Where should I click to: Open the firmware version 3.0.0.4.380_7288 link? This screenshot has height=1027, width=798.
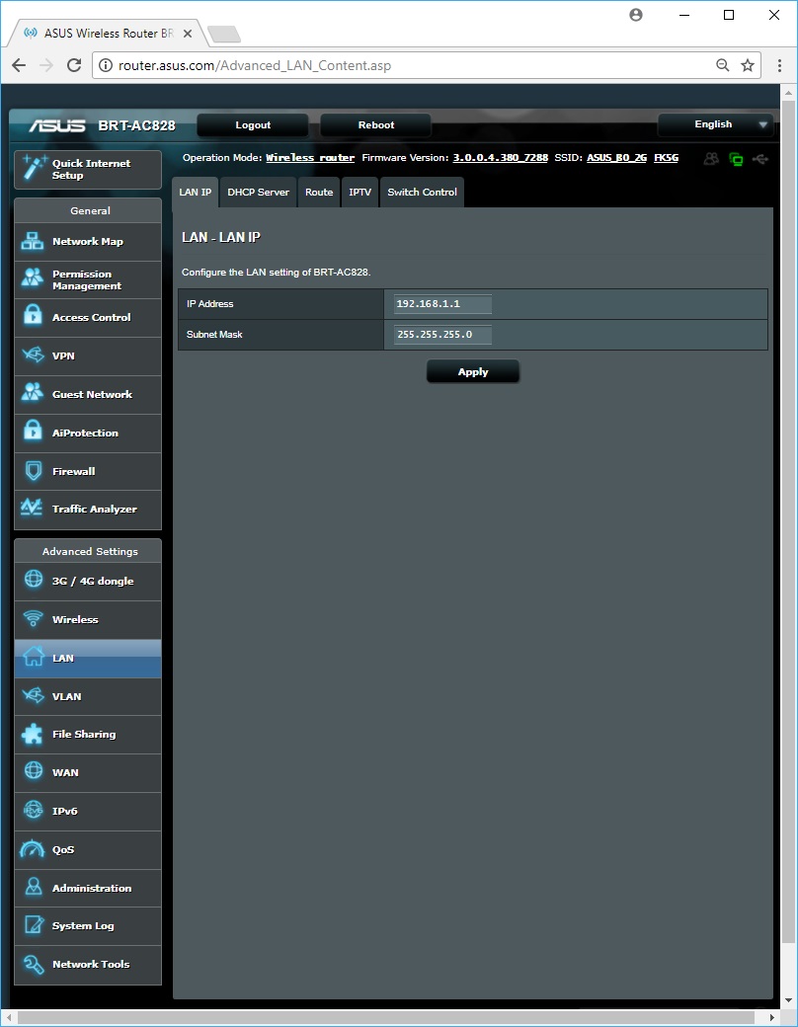pyautogui.click(x=500, y=158)
